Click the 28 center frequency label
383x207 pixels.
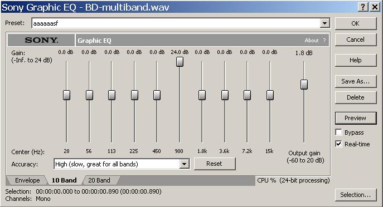(66, 151)
